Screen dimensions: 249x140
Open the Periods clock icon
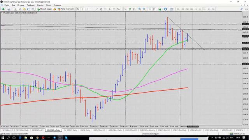pos(165,9)
